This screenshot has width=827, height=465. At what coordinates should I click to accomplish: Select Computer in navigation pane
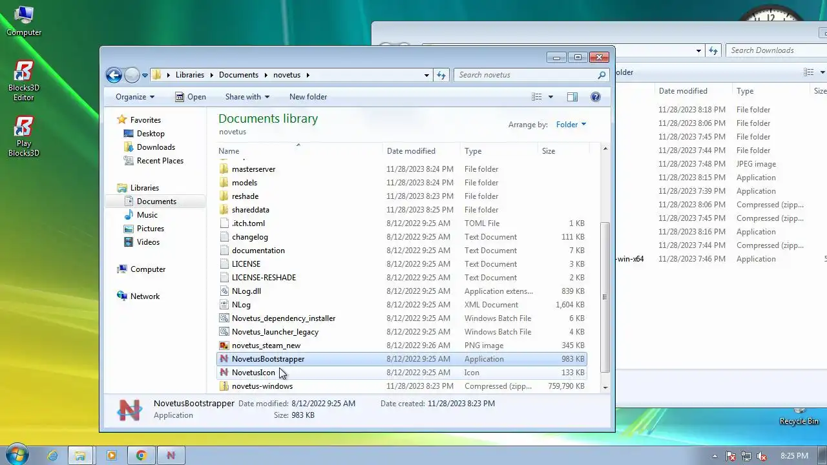tap(148, 269)
